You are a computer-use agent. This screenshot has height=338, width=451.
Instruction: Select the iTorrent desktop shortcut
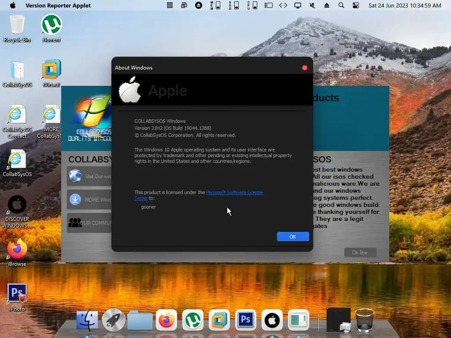(52, 29)
